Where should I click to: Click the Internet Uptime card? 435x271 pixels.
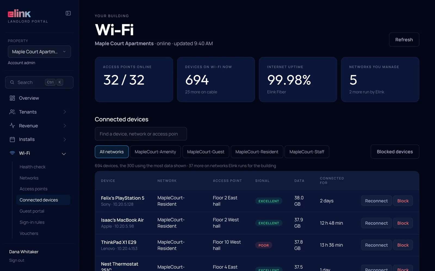point(298,79)
